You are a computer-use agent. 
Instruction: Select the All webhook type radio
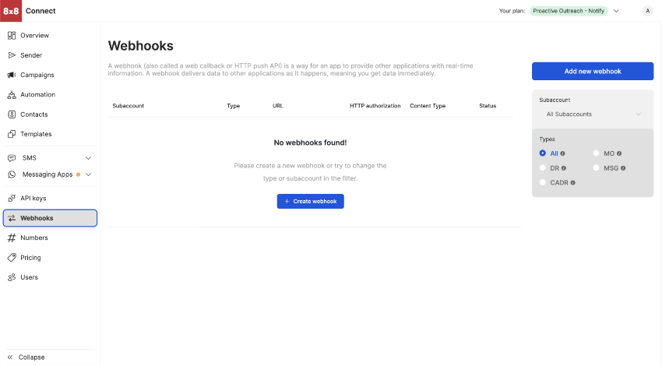[543, 153]
